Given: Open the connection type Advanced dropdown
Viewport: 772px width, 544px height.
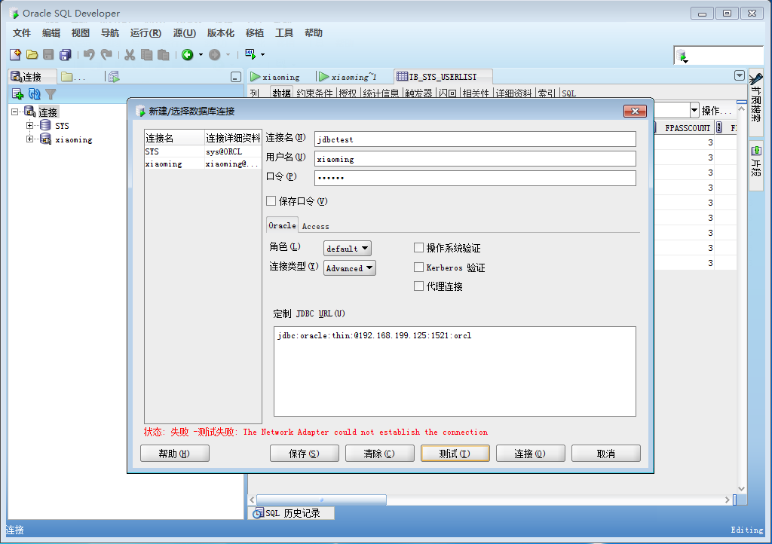Looking at the screenshot, I should tap(350, 268).
